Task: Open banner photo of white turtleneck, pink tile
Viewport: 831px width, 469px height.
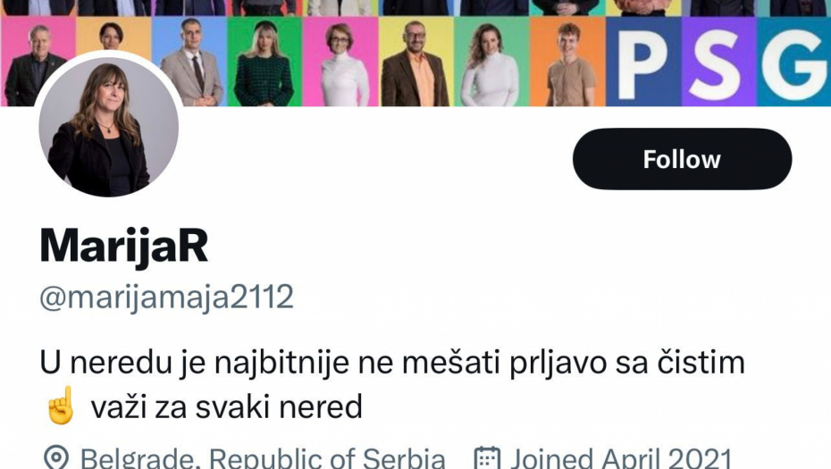Action: tap(340, 62)
